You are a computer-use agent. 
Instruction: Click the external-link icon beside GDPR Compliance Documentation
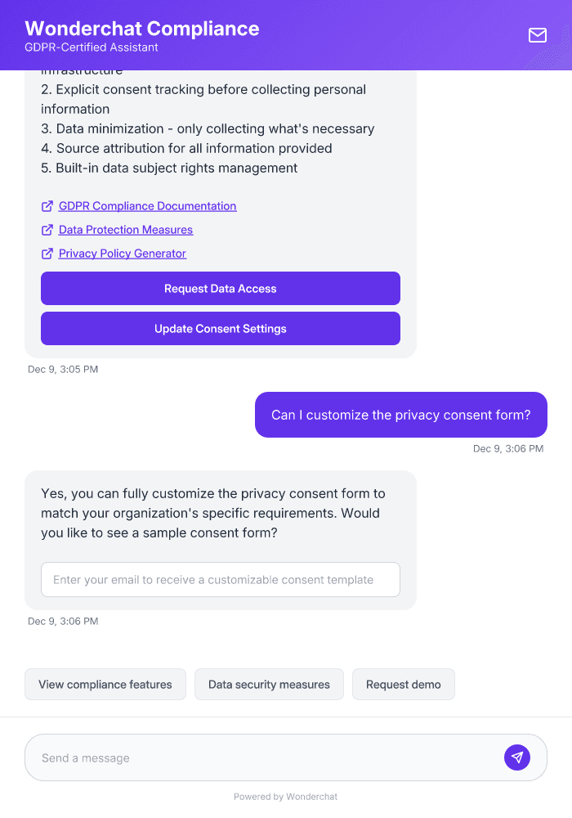click(47, 206)
